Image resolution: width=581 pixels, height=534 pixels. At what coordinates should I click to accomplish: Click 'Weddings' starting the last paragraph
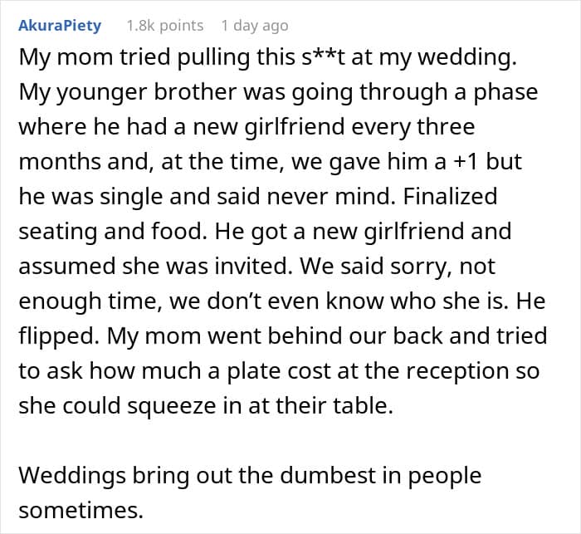pos(71,476)
